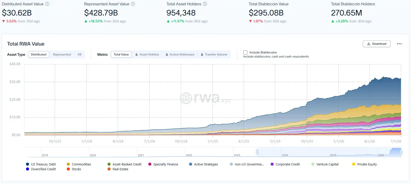Open the three-dot more options menu
The height and width of the screenshot is (184, 411).
pos(399,44)
